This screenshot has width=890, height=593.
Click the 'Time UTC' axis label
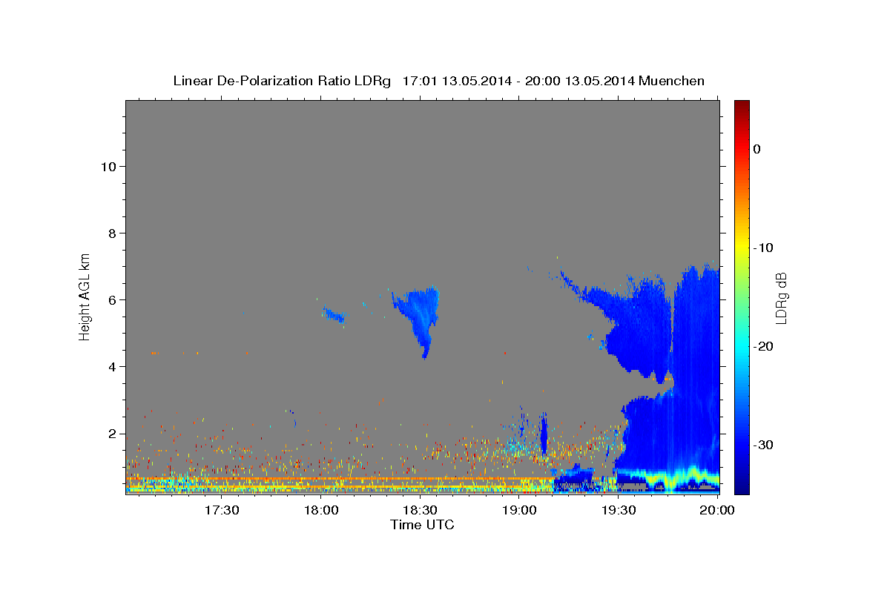point(422,525)
